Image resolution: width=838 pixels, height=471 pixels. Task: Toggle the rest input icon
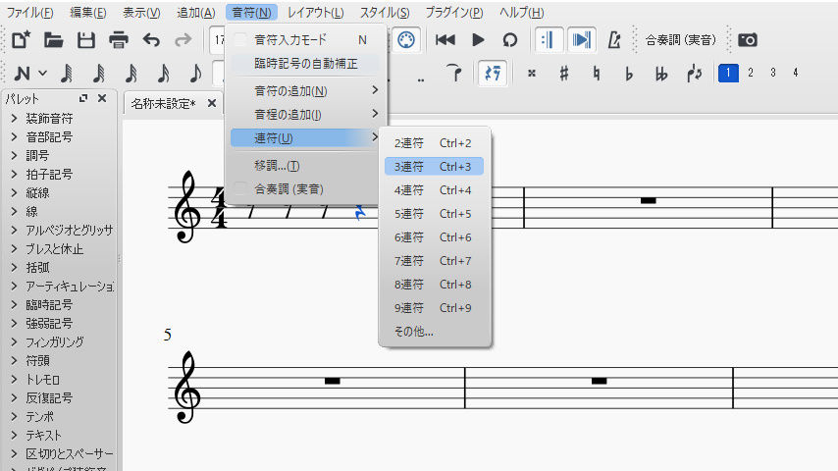[x=493, y=74]
